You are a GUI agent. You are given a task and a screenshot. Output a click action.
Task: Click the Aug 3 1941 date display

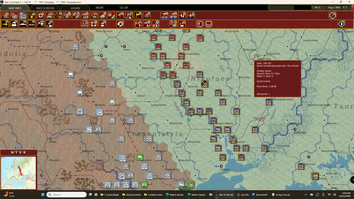click(x=334, y=7)
